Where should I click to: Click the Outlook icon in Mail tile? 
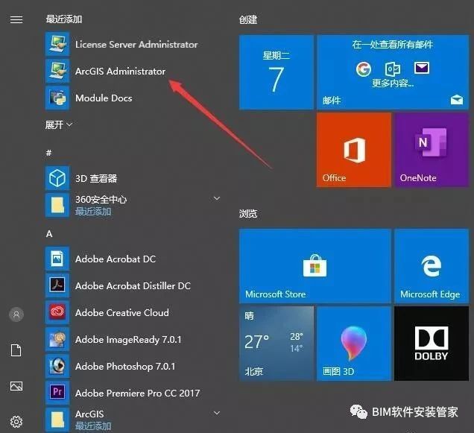[392, 69]
